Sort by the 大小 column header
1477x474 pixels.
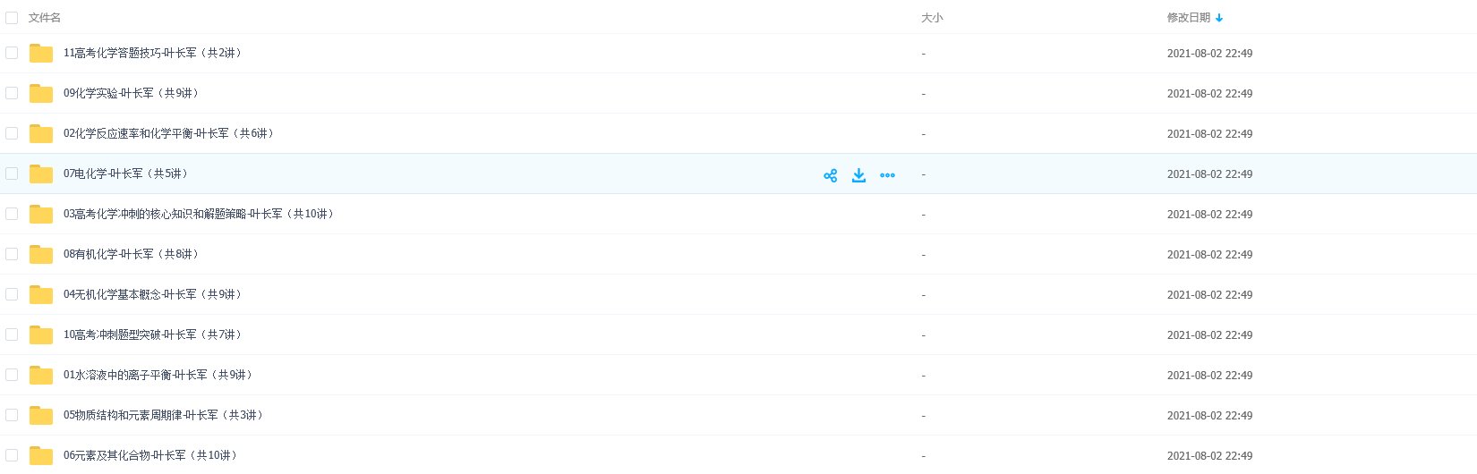tap(932, 18)
